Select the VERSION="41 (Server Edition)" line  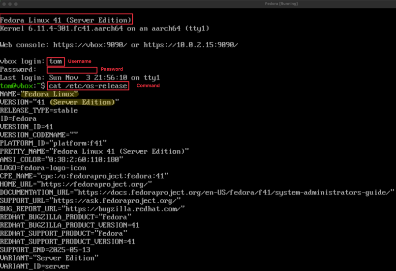click(60, 102)
